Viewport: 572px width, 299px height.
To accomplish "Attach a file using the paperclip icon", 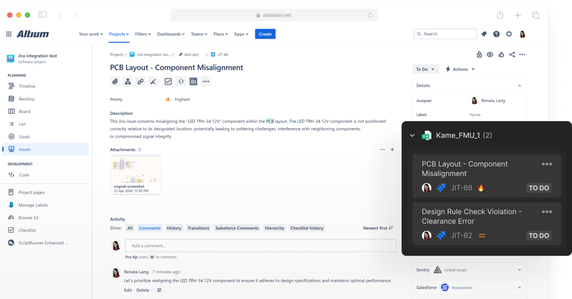I will pos(115,81).
